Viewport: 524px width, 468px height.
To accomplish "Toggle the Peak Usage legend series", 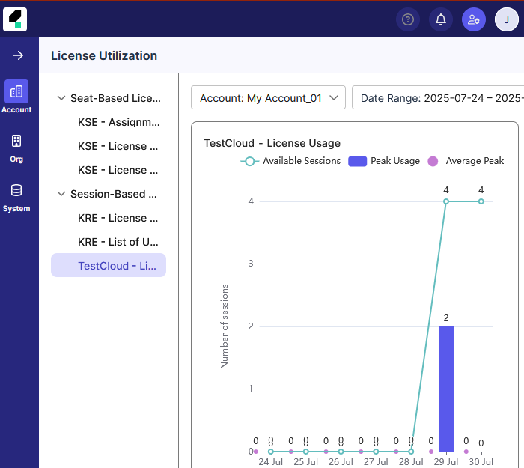I will tap(384, 161).
